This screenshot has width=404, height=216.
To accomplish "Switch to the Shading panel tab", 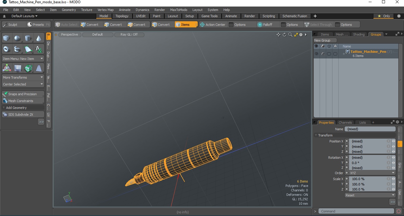I will 359,34.
